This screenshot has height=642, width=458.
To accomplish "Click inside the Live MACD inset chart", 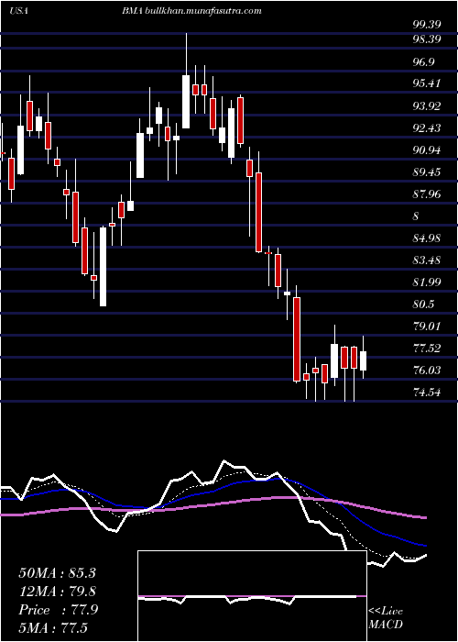I will coord(252,596).
